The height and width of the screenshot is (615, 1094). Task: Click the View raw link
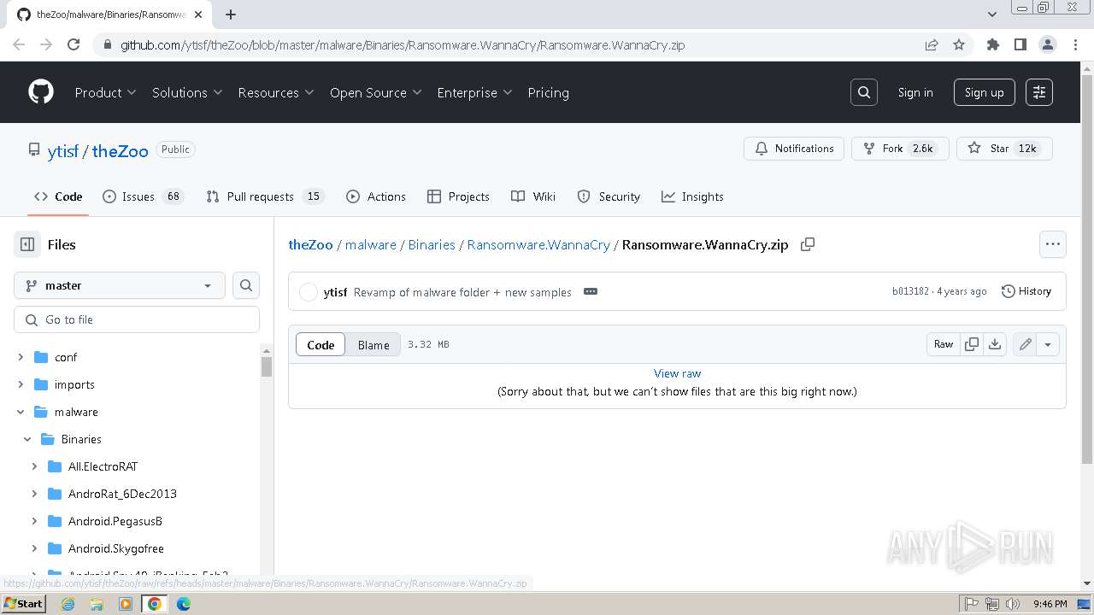[x=677, y=373]
